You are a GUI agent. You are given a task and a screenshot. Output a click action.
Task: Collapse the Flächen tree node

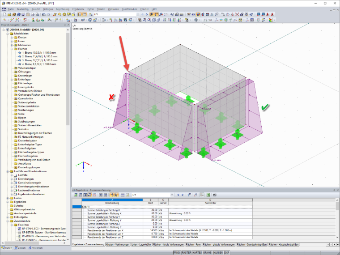(x=12, y=49)
